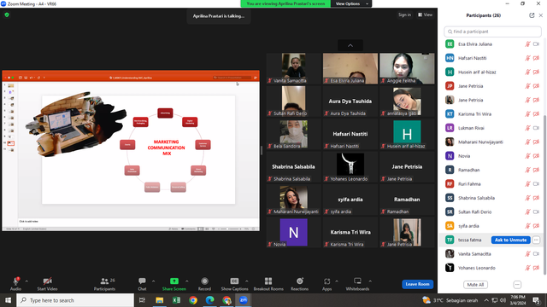Image resolution: width=547 pixels, height=307 pixels.
Task: Toggle the Participants panel in the toolbar
Action: (104, 284)
